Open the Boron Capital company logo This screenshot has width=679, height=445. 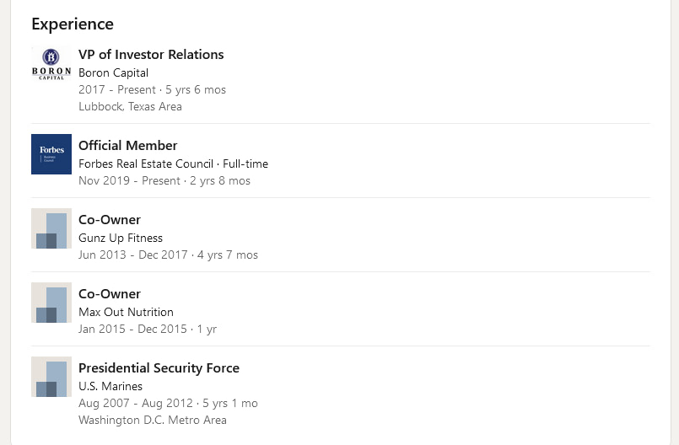(51, 63)
